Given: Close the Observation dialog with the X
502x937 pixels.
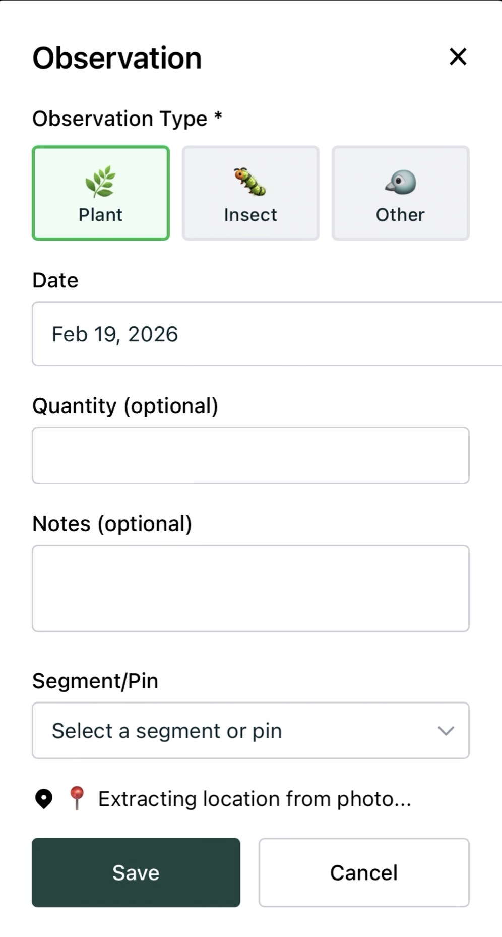Looking at the screenshot, I should pos(458,57).
